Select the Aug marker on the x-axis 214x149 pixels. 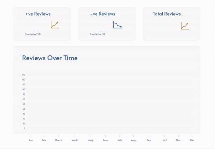coord(133,140)
